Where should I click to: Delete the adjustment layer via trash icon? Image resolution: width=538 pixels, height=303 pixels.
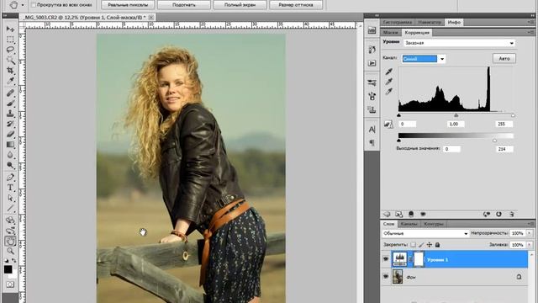(x=511, y=214)
